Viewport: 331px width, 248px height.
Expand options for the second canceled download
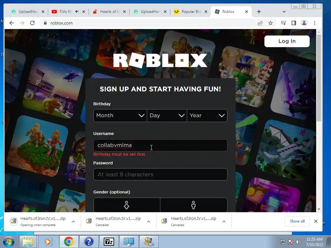coord(149,222)
